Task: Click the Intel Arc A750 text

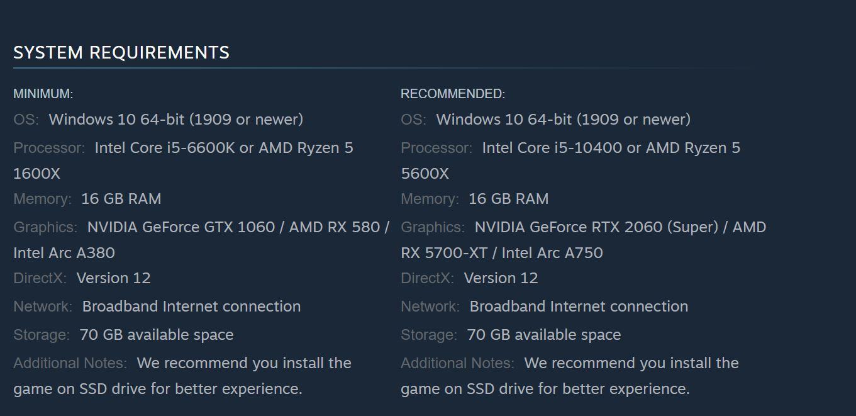Action: coord(552,253)
